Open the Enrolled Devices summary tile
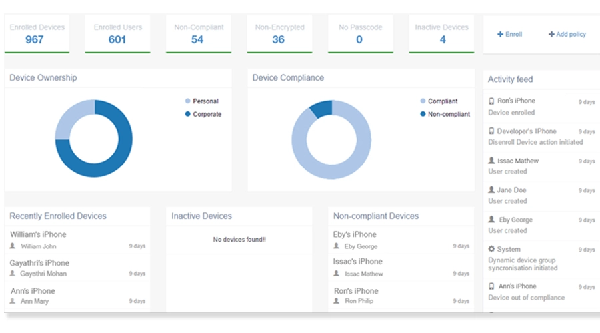 tap(37, 34)
